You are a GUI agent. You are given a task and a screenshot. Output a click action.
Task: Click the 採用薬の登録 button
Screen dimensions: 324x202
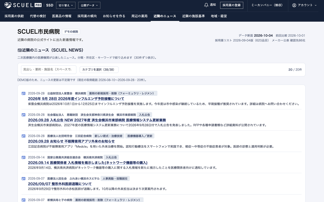232,5
